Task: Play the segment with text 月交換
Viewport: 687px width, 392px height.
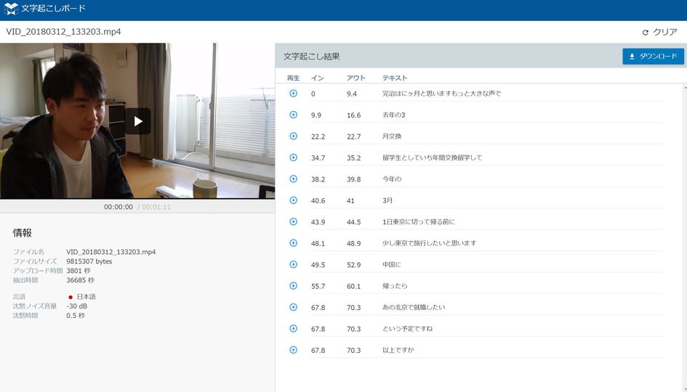Action: [x=293, y=136]
